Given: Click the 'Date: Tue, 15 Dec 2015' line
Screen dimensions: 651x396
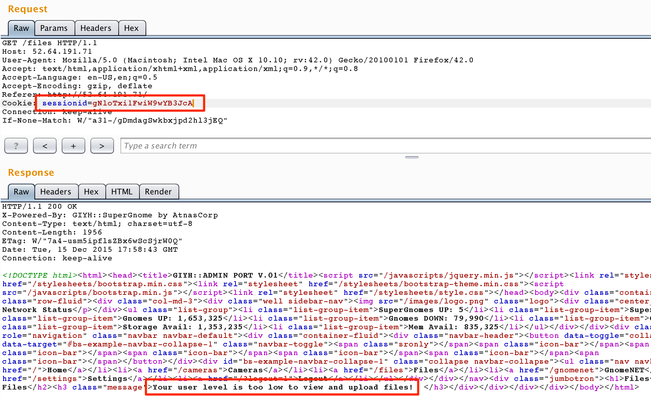Looking at the screenshot, I should (x=90, y=250).
